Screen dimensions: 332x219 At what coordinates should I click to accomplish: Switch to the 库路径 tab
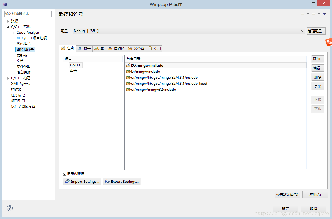pos(116,49)
